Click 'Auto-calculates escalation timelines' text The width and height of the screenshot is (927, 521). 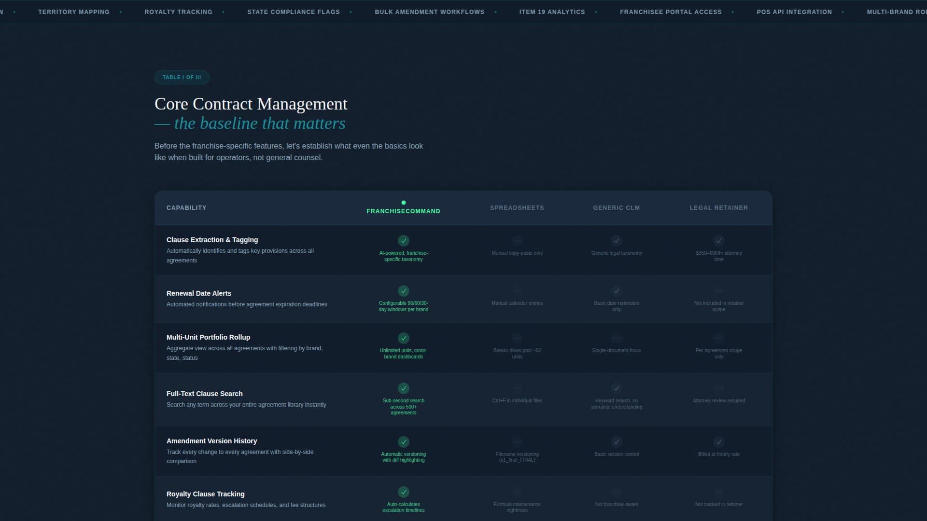(403, 507)
